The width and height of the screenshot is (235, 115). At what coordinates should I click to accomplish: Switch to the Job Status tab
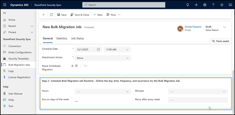point(77,38)
